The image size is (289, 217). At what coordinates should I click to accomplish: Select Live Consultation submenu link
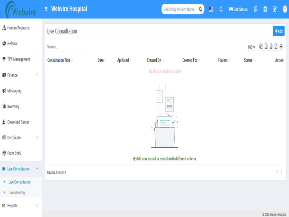pos(19,182)
